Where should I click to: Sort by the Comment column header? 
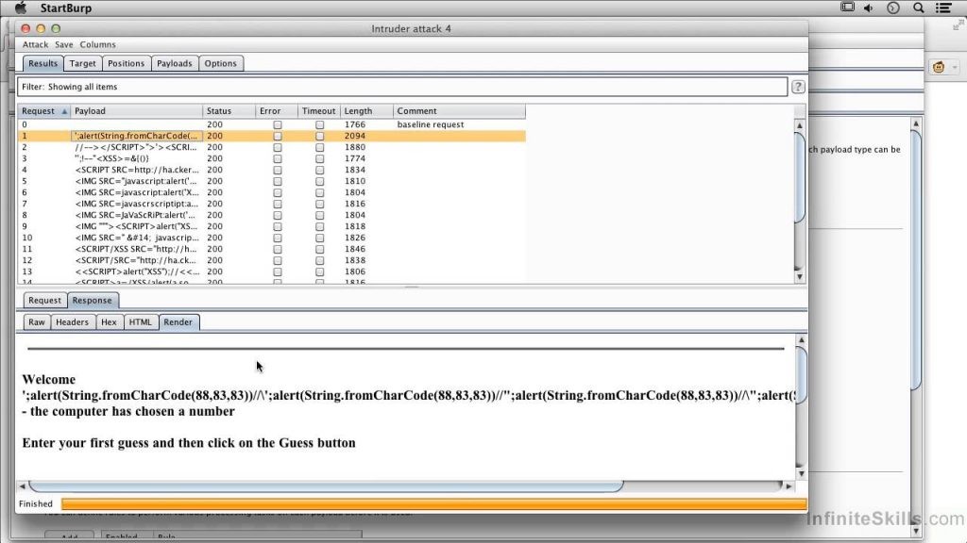coord(460,111)
